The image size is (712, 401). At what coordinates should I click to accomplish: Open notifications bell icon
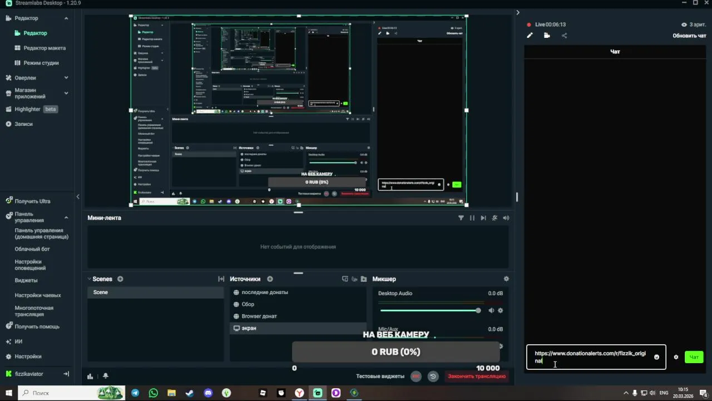coord(105,376)
